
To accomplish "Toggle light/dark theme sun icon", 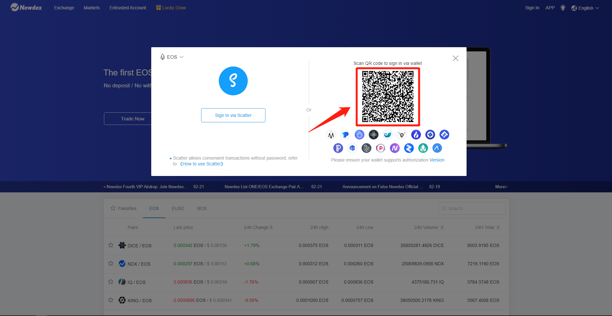I will coord(562,8).
